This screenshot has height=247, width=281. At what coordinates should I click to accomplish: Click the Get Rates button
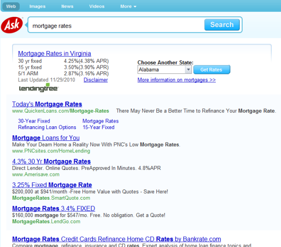coord(212,70)
